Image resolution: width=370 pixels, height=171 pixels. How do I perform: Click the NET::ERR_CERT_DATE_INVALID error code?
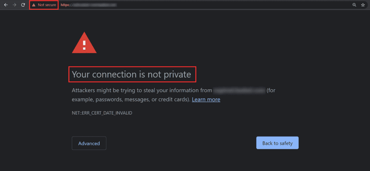(x=102, y=113)
